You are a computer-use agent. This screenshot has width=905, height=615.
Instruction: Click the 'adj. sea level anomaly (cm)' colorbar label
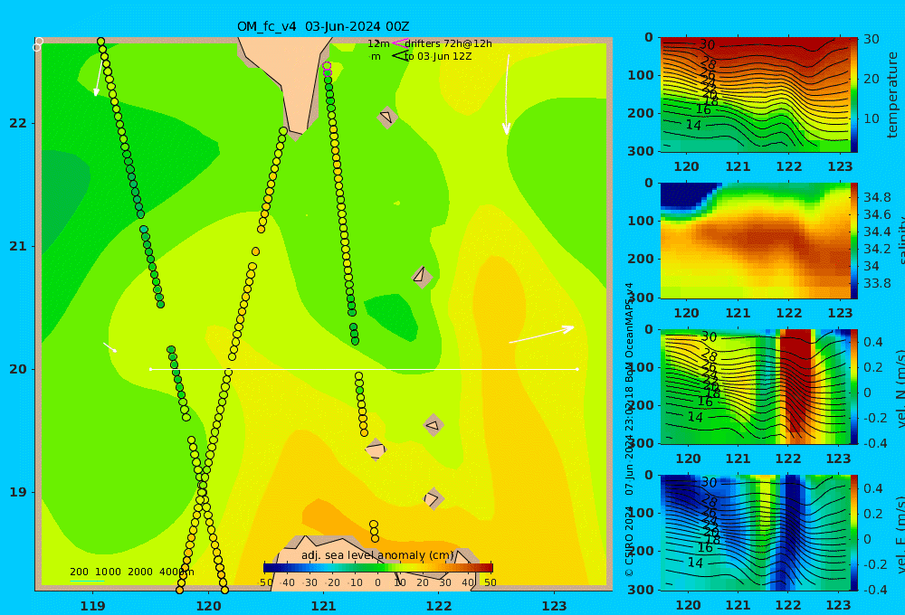tap(377, 555)
